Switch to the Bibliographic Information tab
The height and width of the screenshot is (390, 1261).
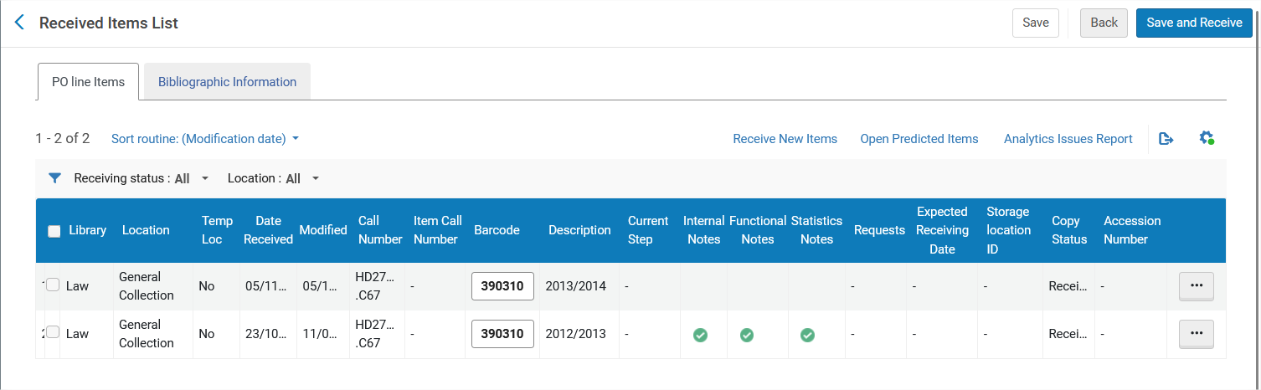click(227, 82)
